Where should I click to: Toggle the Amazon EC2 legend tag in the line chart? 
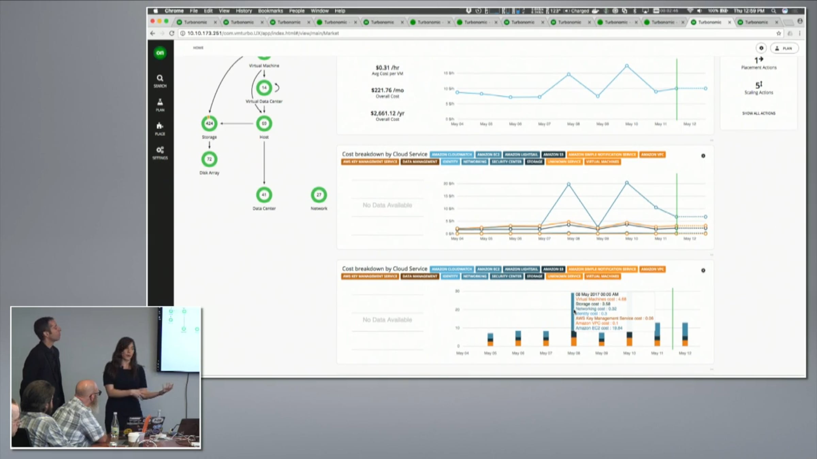pyautogui.click(x=488, y=154)
